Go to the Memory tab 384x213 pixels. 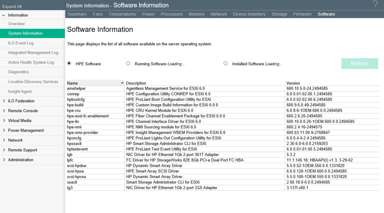(196, 14)
